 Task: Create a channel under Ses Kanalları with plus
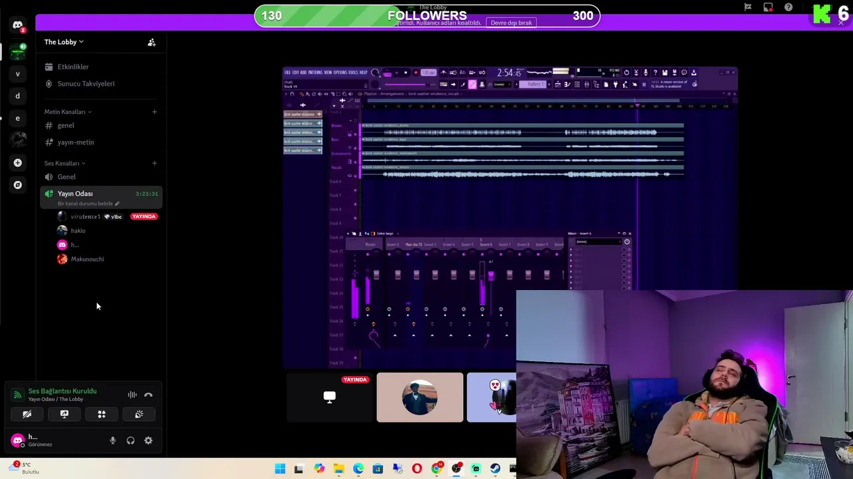154,163
